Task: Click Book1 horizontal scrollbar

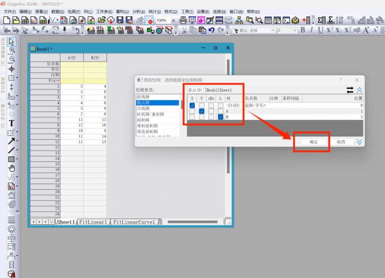Action: click(x=192, y=222)
